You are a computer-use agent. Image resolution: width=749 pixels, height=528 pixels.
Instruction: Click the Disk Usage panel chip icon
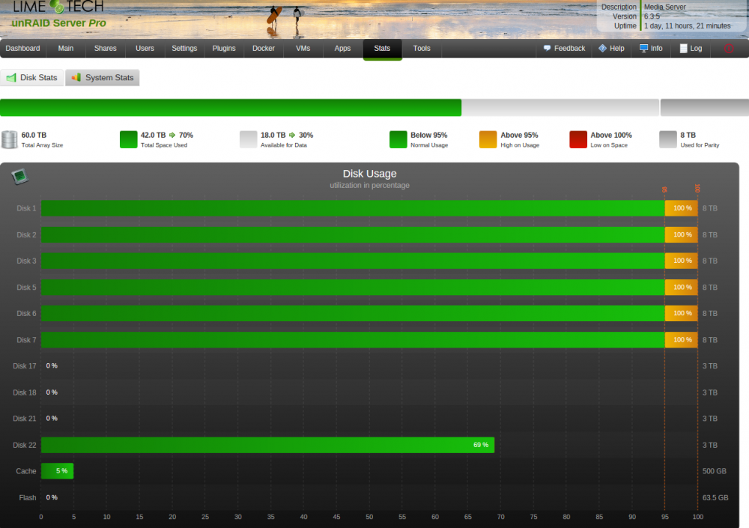click(19, 176)
